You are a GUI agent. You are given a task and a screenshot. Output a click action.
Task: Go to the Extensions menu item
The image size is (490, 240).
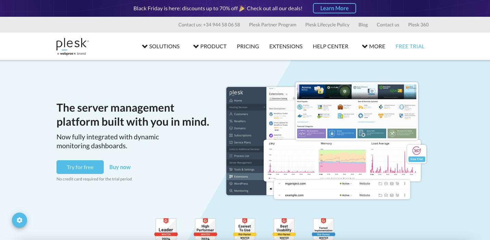[x=286, y=46]
